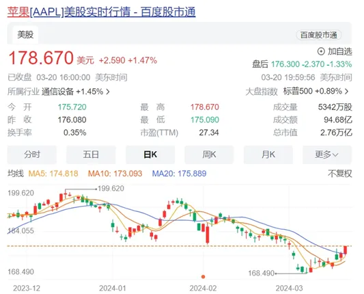Switch to the 月K chart tab

268,155
